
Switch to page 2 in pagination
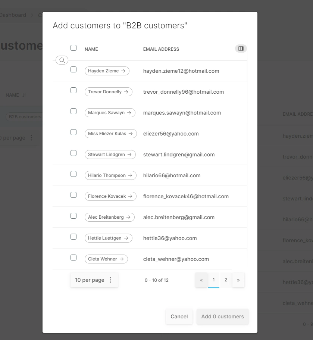[226, 280]
